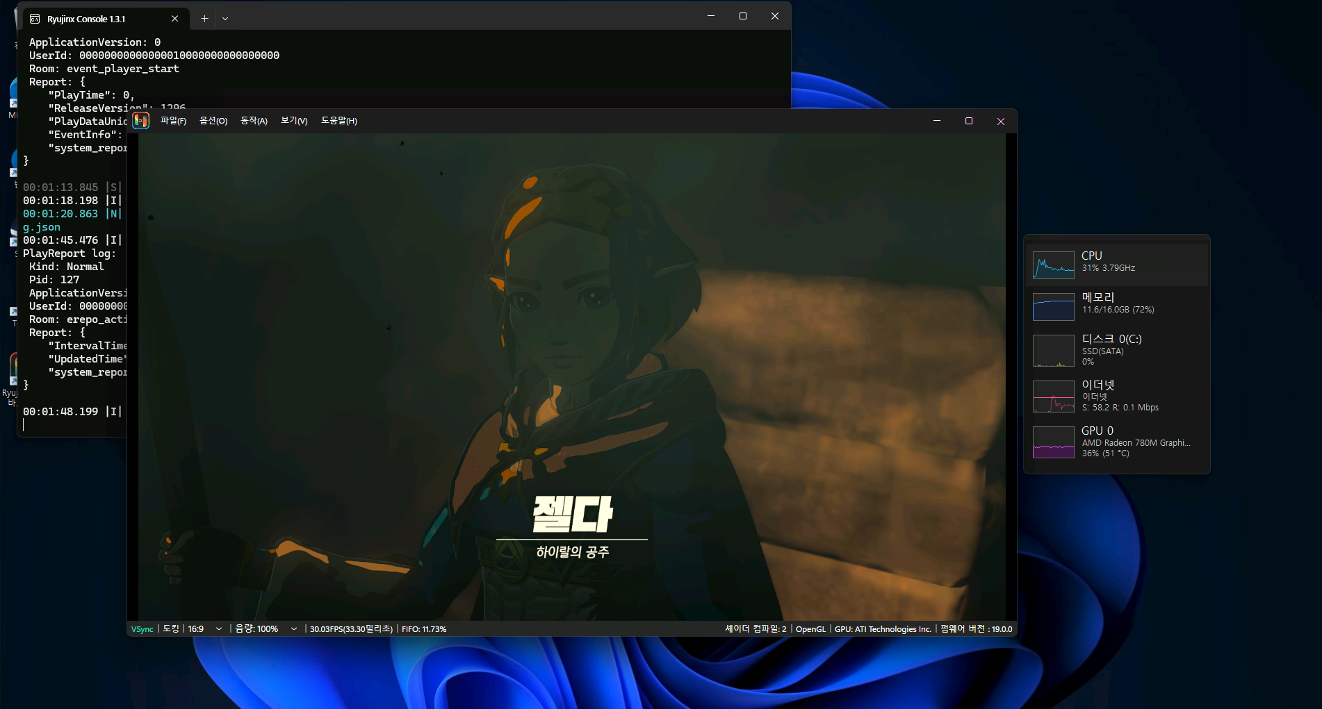Open the 동작(A) menu
This screenshot has height=709, width=1322.
click(254, 121)
